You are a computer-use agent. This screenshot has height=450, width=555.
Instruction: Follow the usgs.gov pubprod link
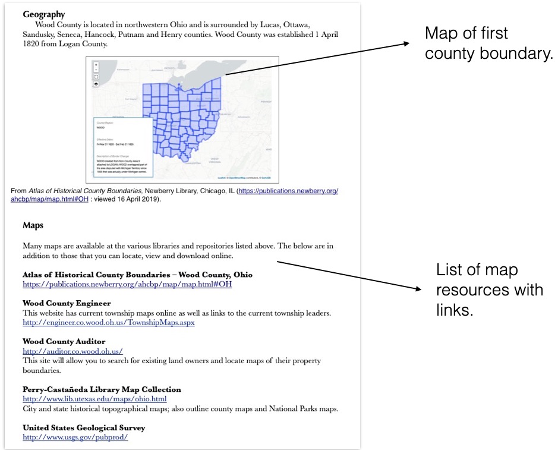point(75,437)
